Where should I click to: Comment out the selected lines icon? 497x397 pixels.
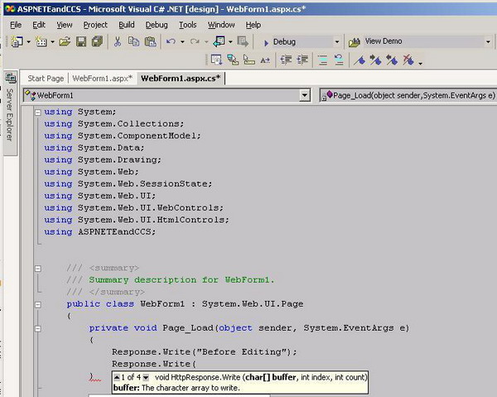(322, 60)
